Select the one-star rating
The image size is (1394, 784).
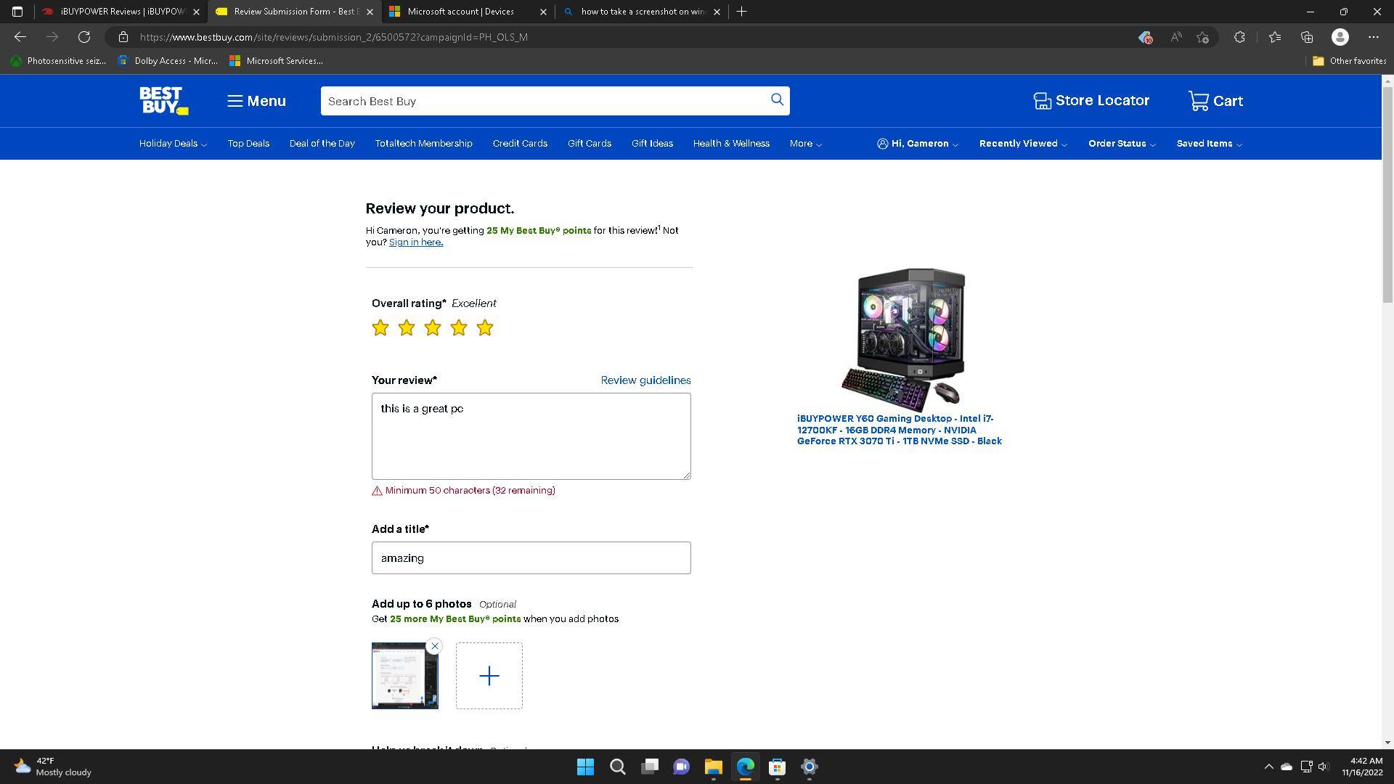coord(380,327)
